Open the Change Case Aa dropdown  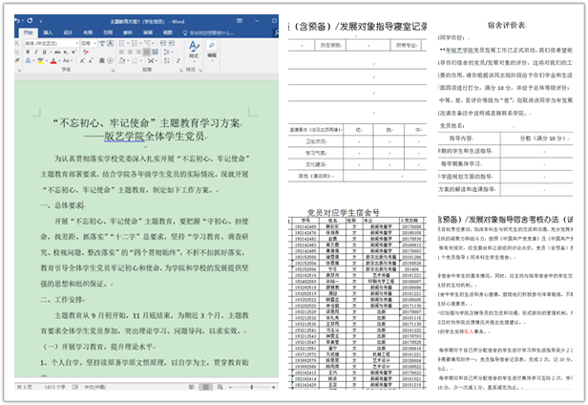(x=67, y=60)
